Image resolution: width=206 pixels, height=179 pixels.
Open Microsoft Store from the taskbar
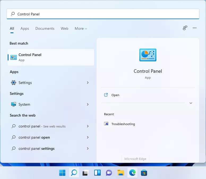tap(144, 173)
